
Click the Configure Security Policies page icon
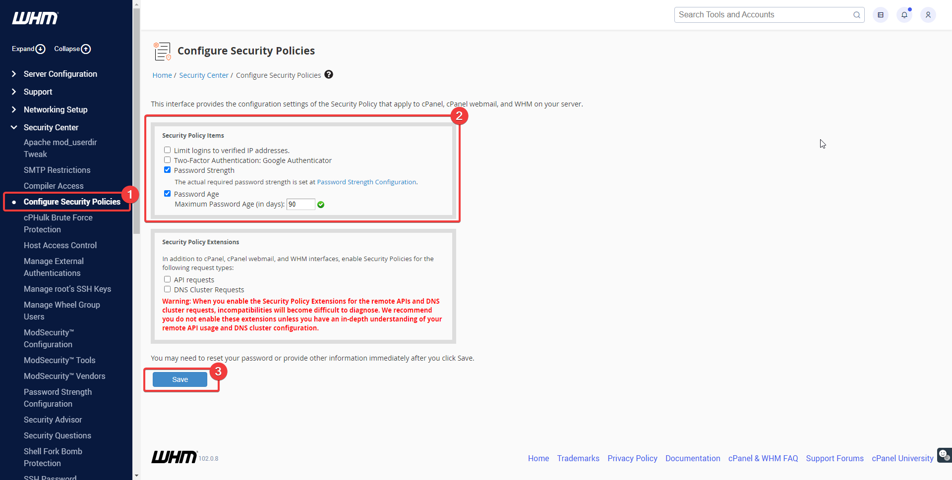coord(162,51)
